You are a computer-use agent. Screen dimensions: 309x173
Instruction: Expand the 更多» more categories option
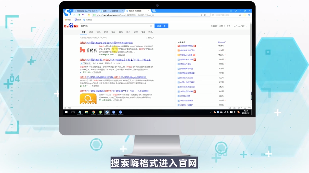click(x=151, y=32)
